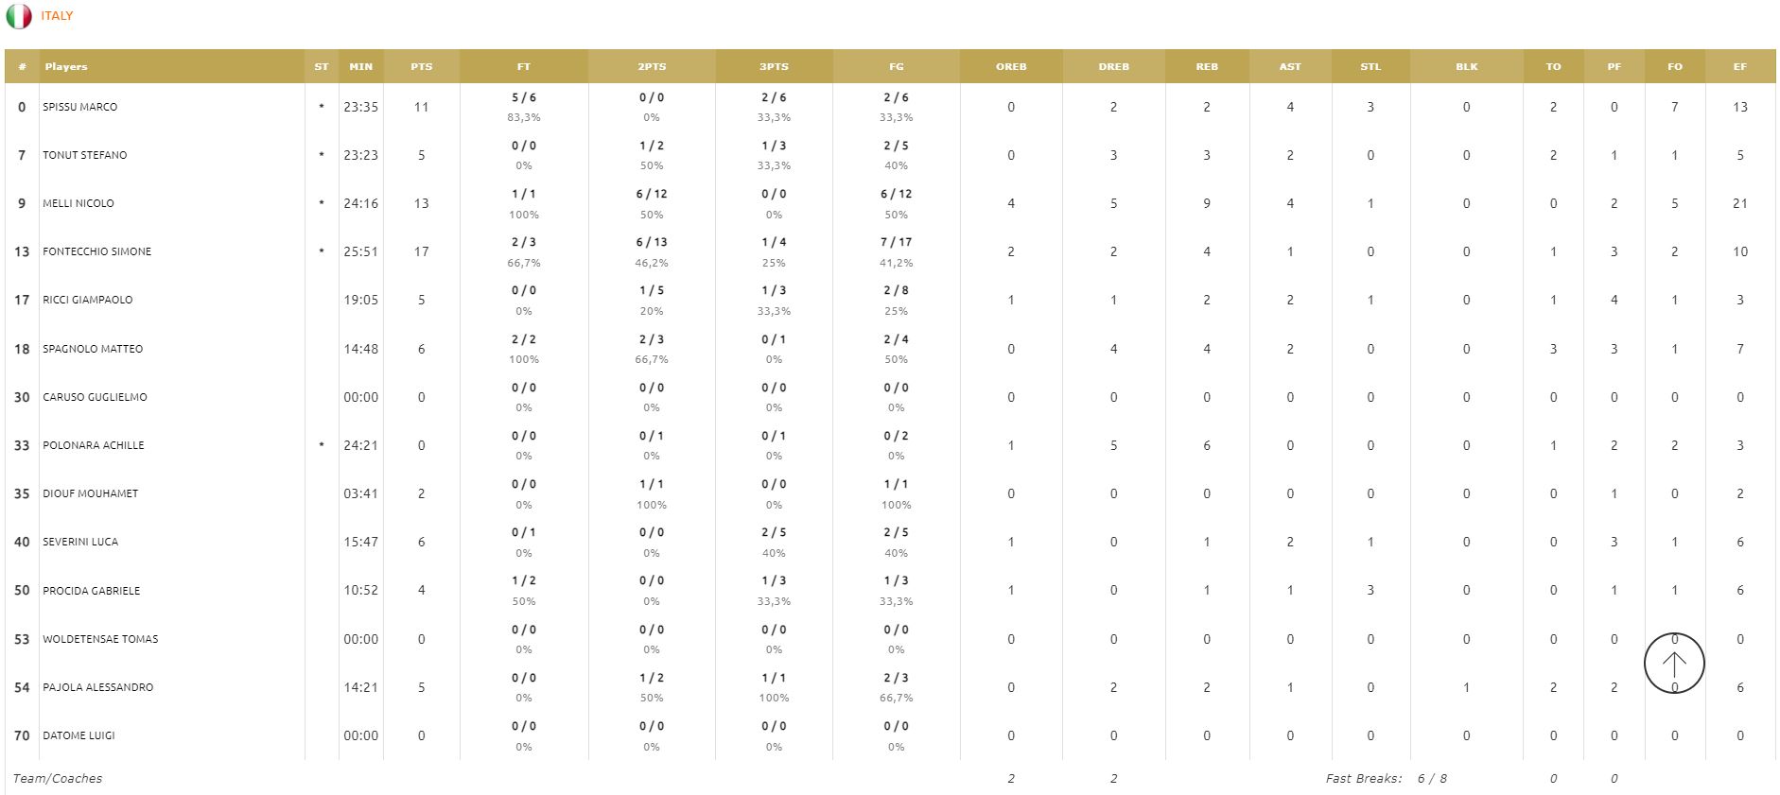Click the Team/Coaches row label
Image resolution: width=1780 pixels, height=795 pixels.
58,778
